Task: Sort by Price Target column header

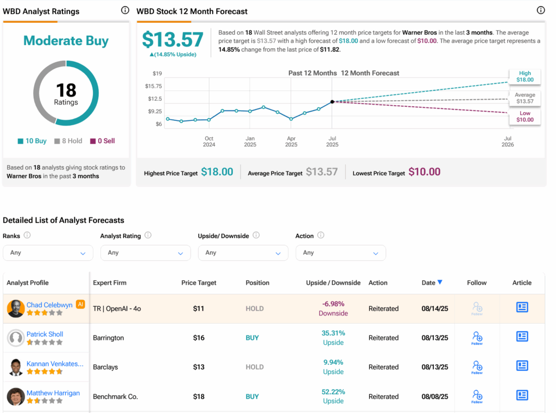Action: coord(199,282)
